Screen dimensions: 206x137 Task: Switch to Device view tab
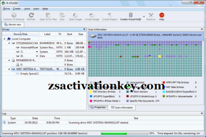(x=13, y=25)
